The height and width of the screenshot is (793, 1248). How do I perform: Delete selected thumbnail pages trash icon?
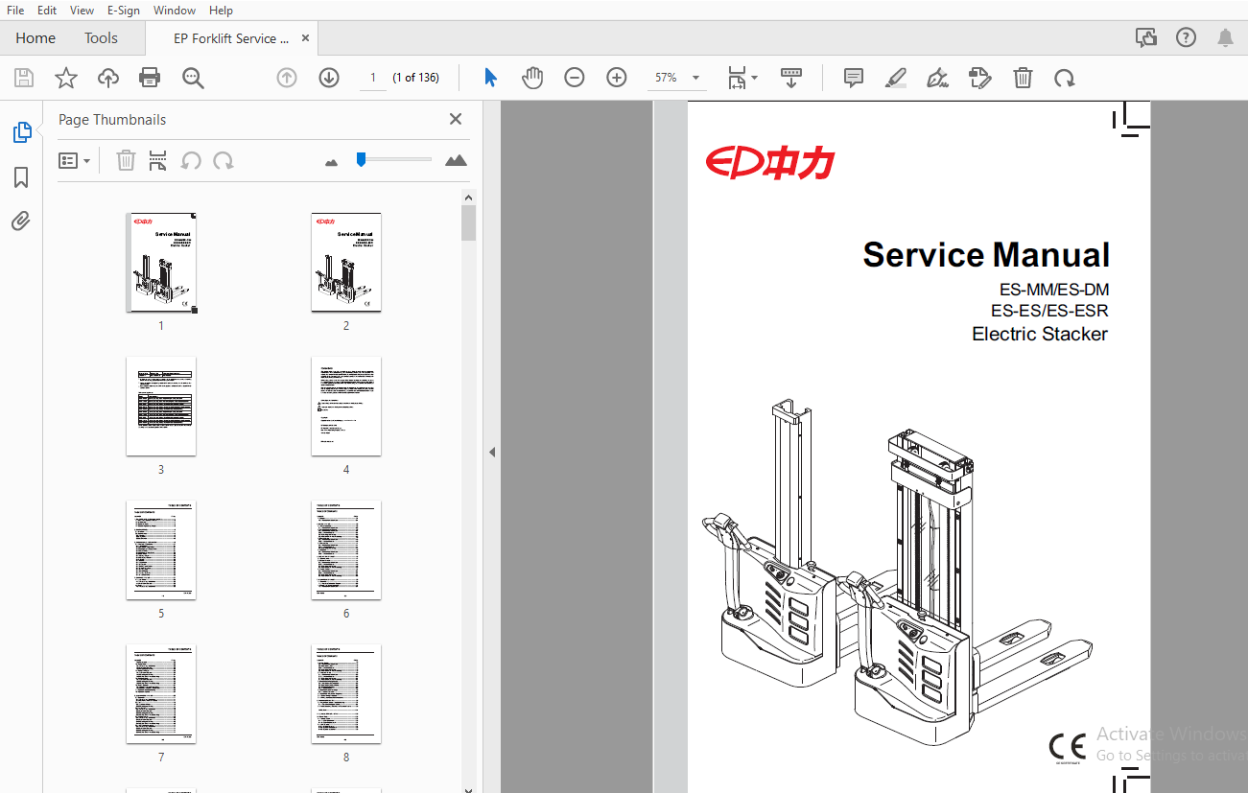coord(126,160)
